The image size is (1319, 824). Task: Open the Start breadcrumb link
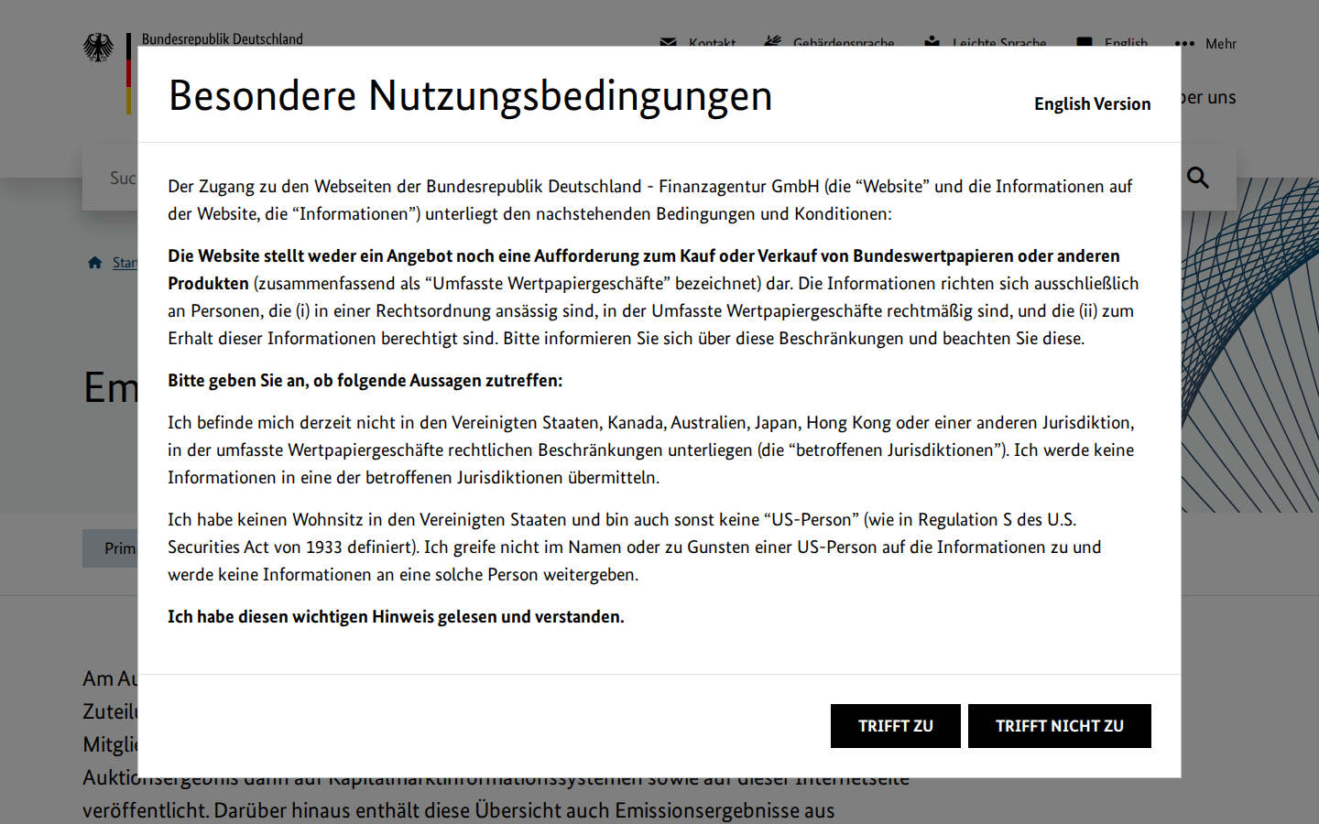point(125,263)
